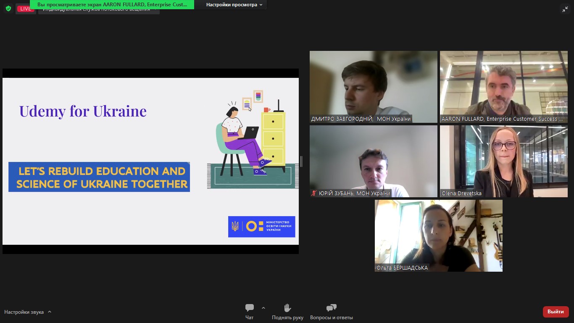This screenshot has width=574, height=323.
Task: Expand the chat options chevron
Action: tap(263, 308)
